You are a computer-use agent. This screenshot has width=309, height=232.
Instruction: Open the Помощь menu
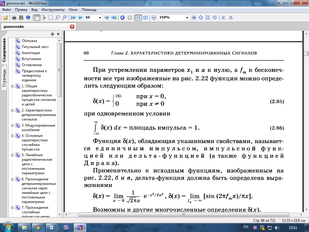point(89,10)
